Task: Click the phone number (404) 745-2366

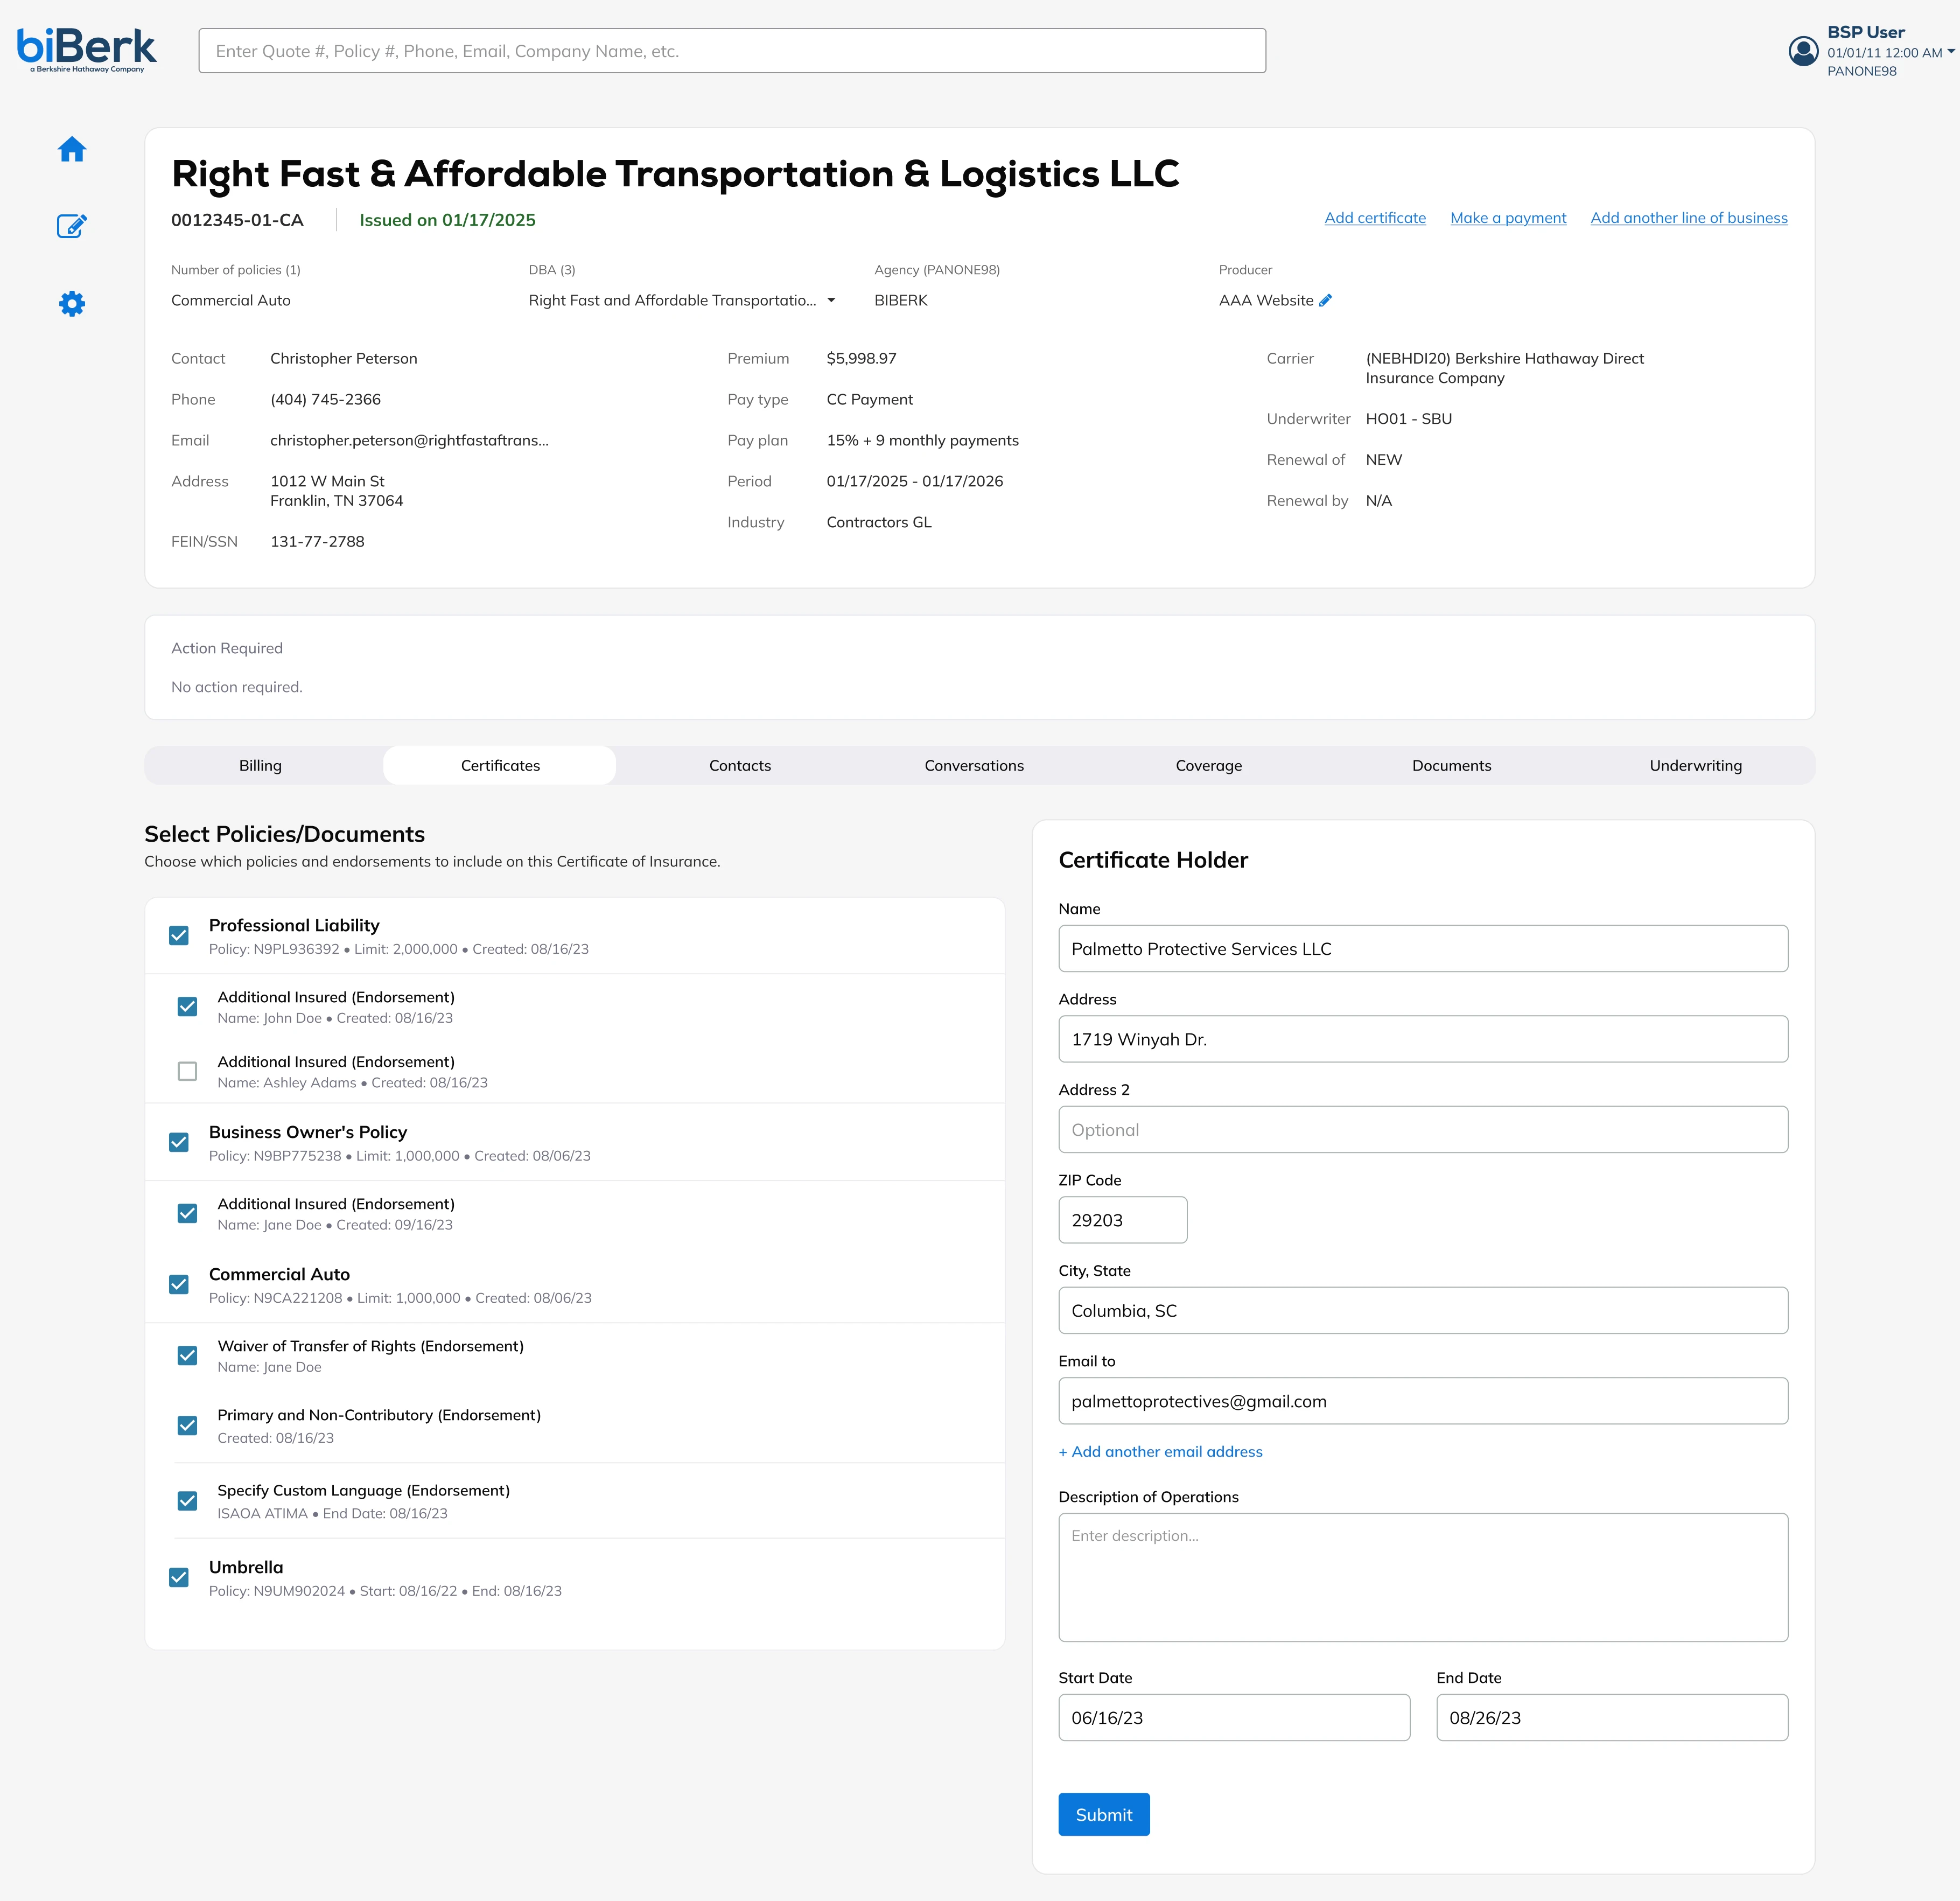Action: coord(325,399)
